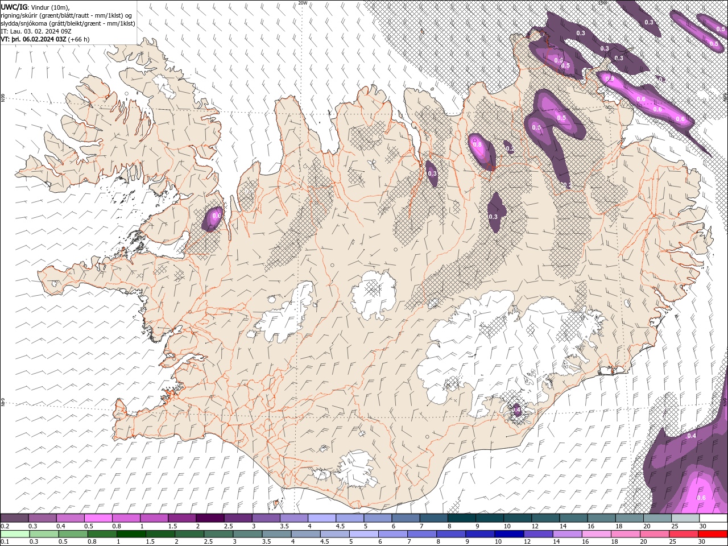
Task: Select the darkest green swatch at value 1
Action: coord(131,534)
